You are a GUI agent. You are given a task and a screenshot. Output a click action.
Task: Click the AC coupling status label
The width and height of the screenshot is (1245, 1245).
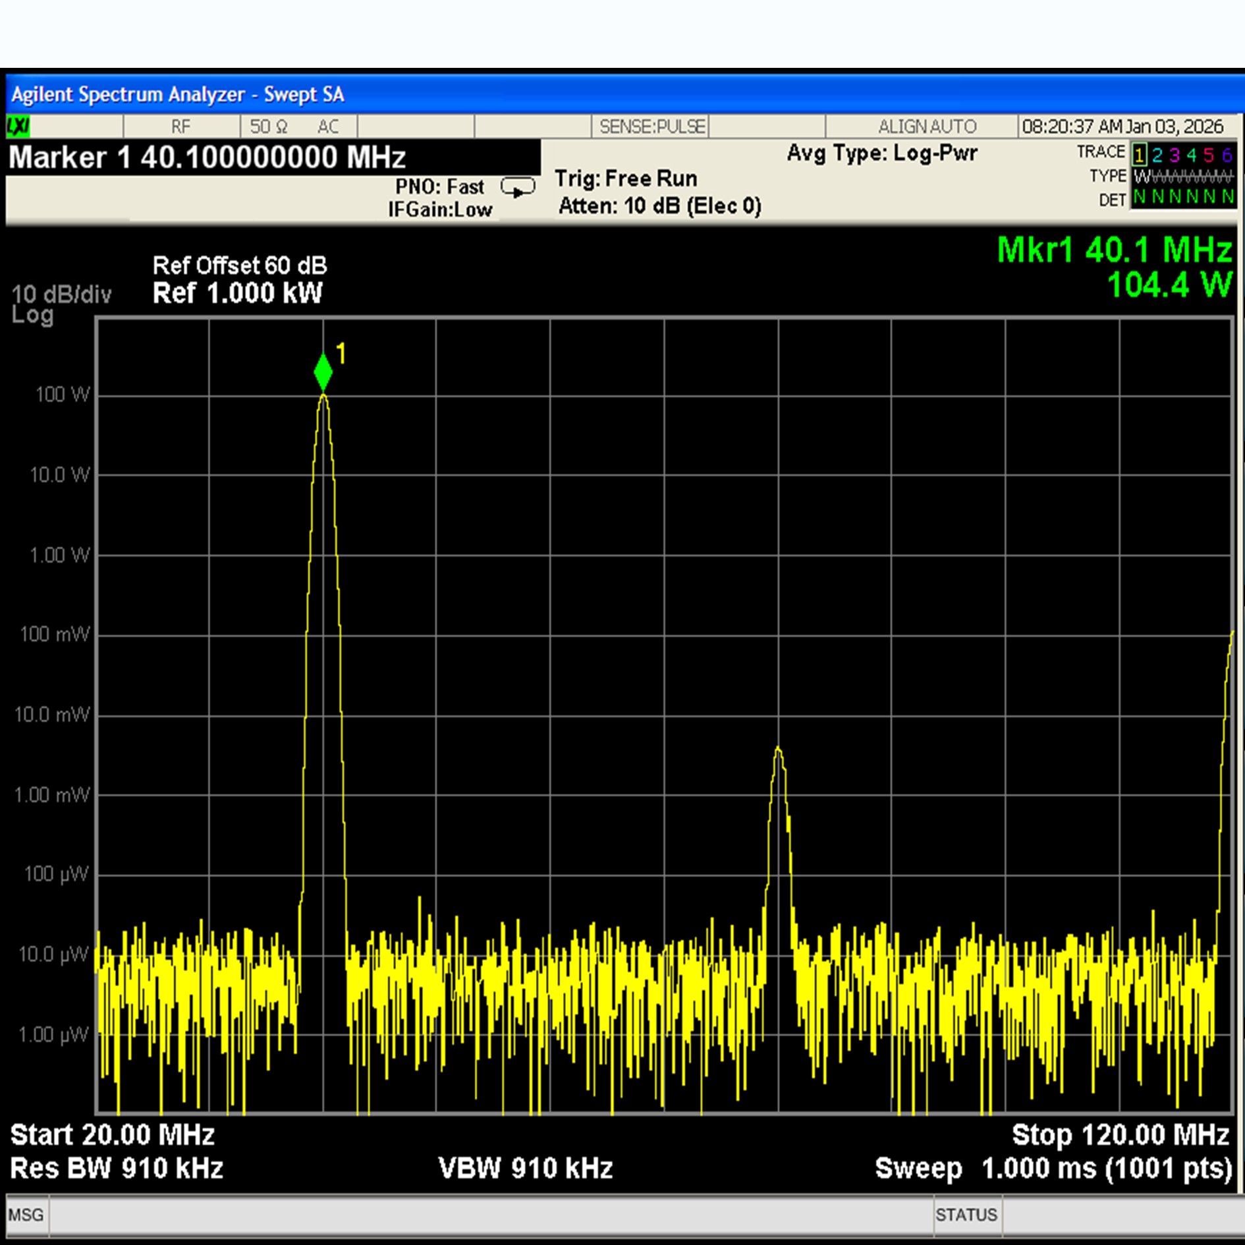click(x=328, y=126)
